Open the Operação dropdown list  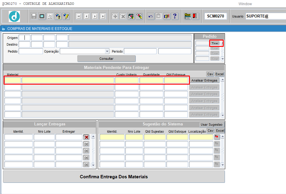pos(107,51)
